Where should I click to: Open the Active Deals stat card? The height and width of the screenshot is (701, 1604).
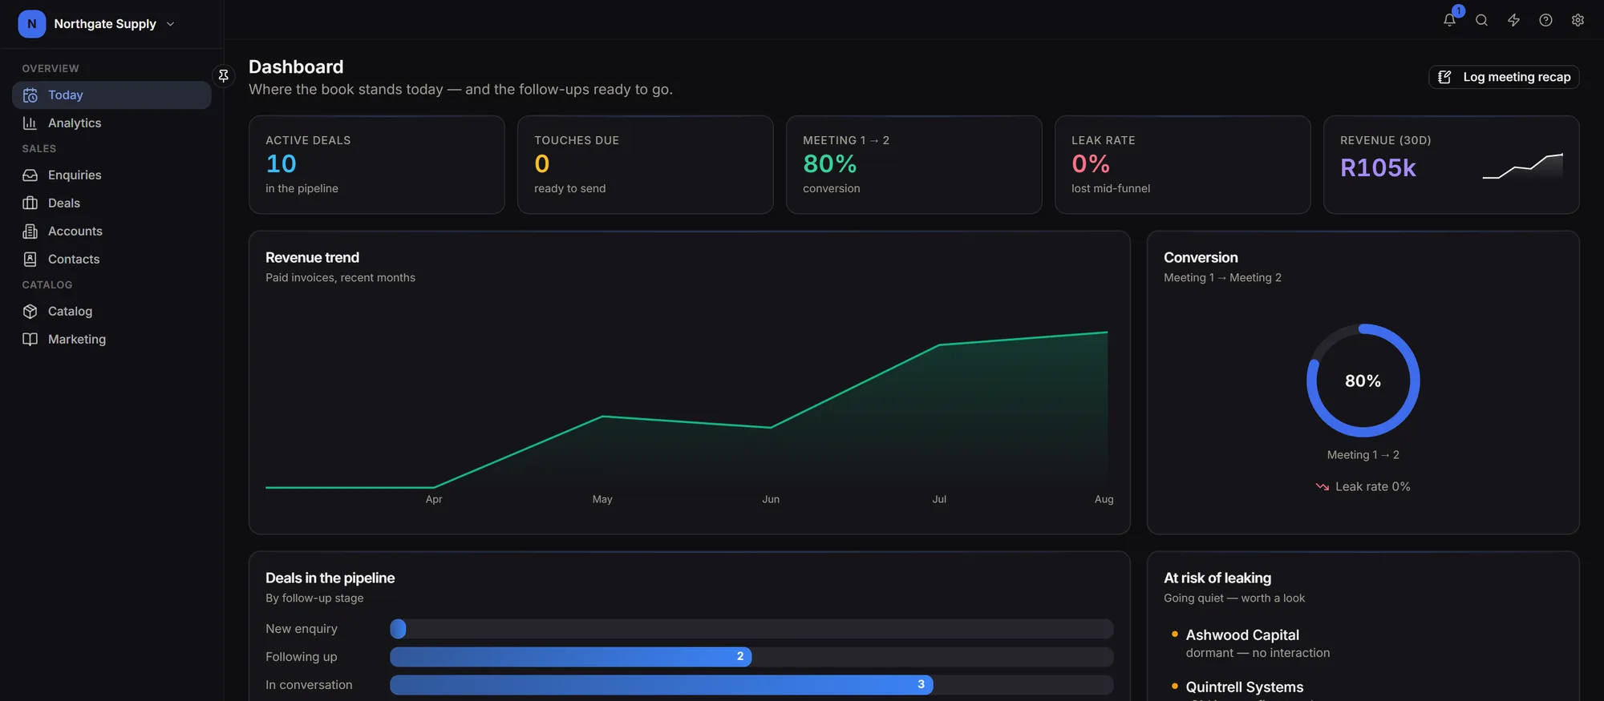pos(377,164)
